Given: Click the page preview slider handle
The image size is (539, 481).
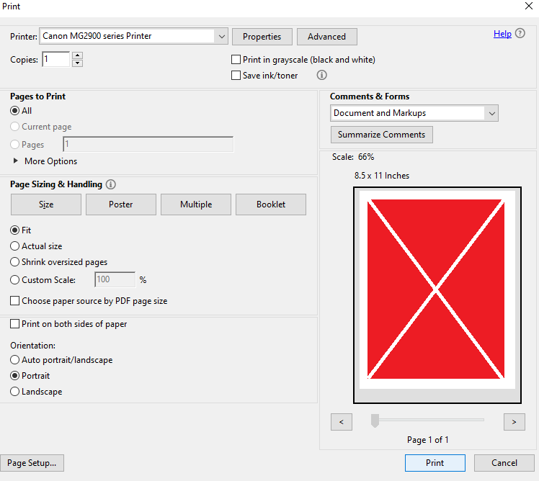Looking at the screenshot, I should point(375,421).
